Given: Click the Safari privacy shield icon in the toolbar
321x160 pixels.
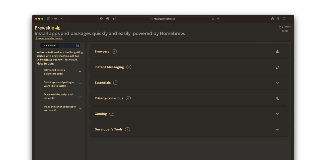Looking at the screenshot, I should point(101,18).
